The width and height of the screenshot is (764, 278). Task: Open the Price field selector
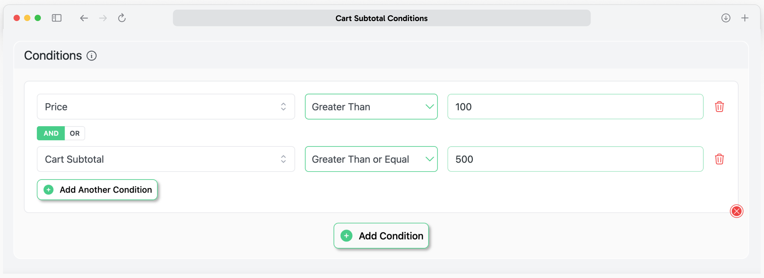[166, 107]
